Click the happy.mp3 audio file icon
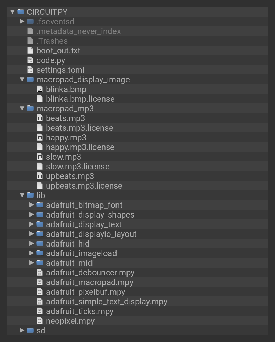The height and width of the screenshot is (342, 275). pos(40,138)
